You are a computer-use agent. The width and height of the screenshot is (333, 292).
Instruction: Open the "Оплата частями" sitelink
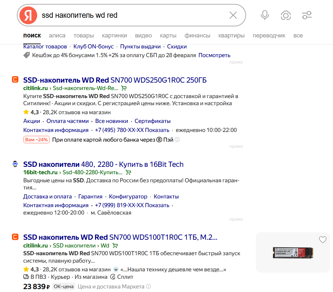click(x=68, y=121)
